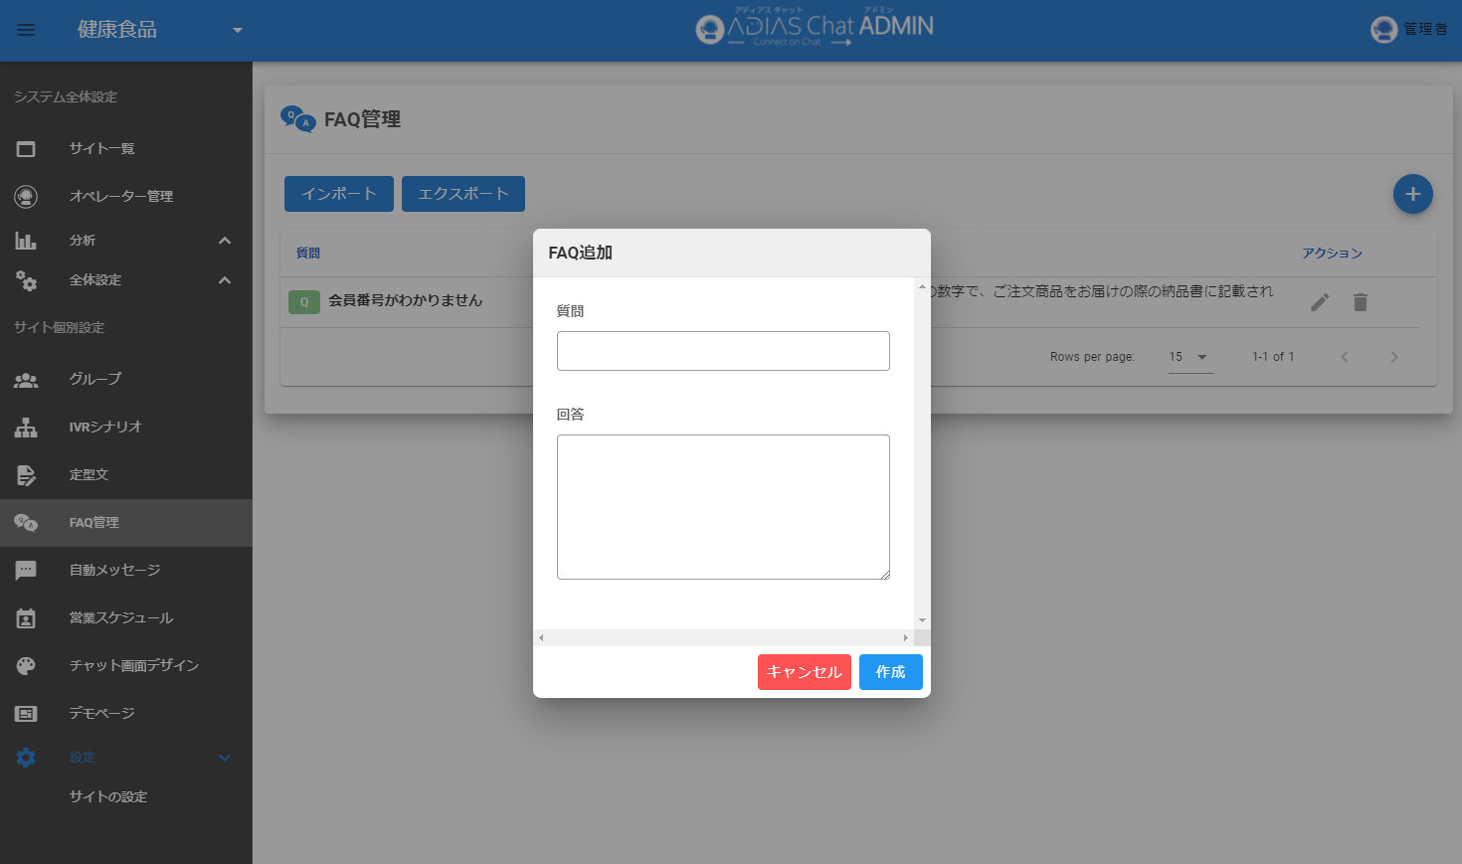Click the チャット画面デザイン palette icon
The height and width of the screenshot is (864, 1462).
(26, 666)
